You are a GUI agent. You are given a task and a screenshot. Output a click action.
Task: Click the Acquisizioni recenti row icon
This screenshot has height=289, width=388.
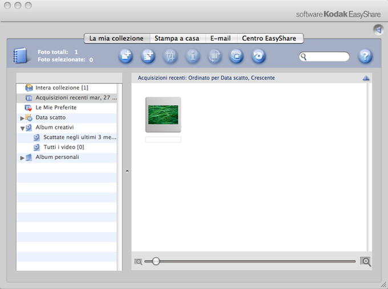(x=29, y=98)
